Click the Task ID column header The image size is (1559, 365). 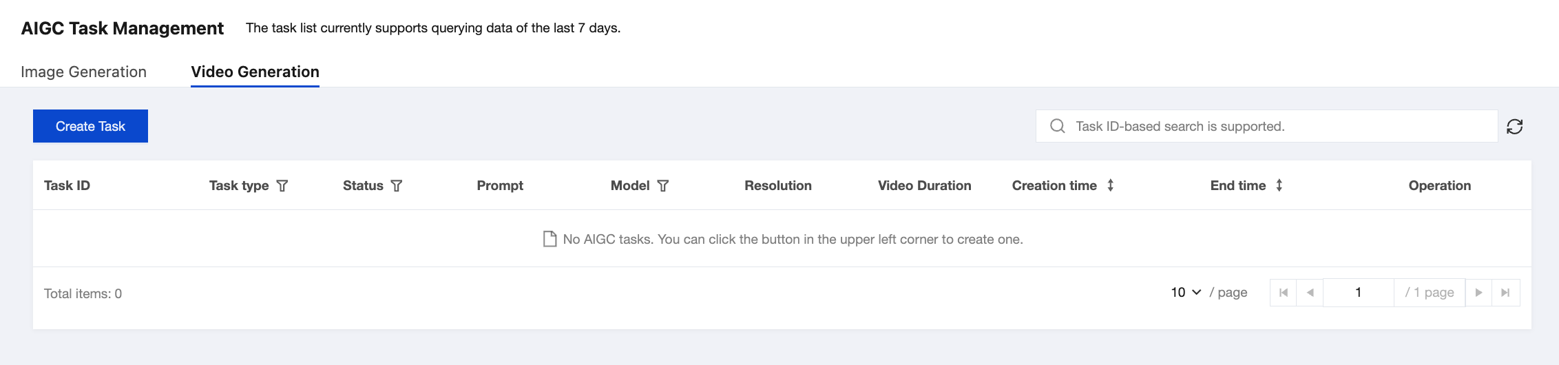[67, 185]
